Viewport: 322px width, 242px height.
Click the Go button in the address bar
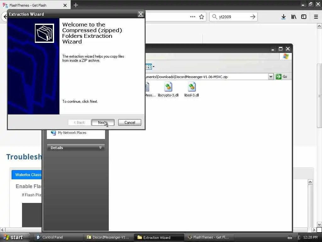click(x=281, y=77)
